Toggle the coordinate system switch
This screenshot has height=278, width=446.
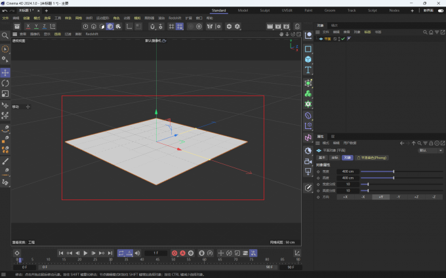coord(52,26)
